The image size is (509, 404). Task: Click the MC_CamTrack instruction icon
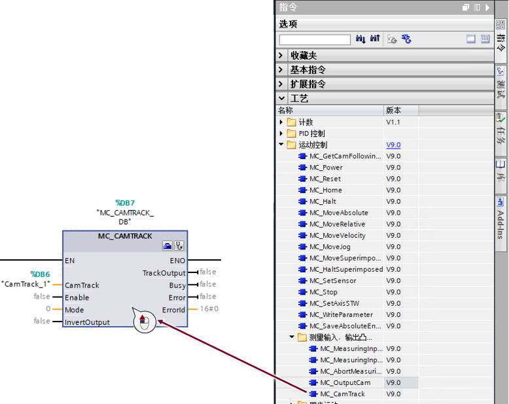(x=313, y=394)
